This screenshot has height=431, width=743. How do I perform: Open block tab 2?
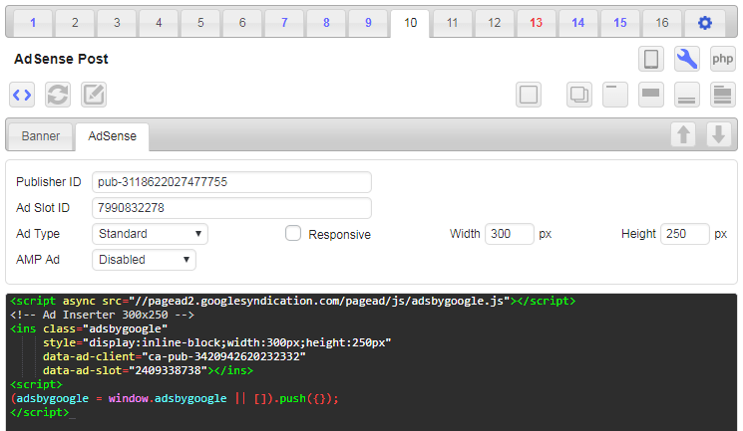click(x=75, y=23)
